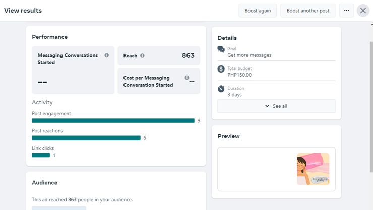Click the Cost per Messaging Conversation info icon

(x=186, y=78)
